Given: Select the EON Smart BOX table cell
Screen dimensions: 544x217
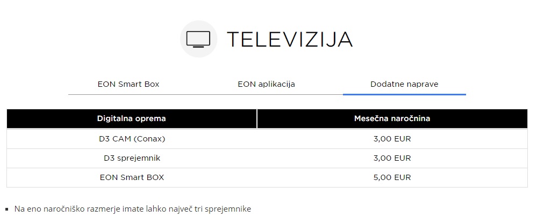Looking at the screenshot, I should (132, 177).
